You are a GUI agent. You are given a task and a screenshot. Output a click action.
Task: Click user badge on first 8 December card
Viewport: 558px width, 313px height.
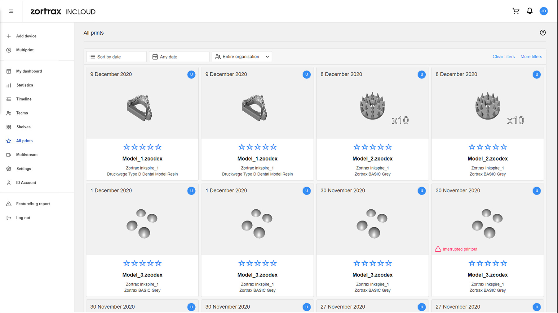pos(421,75)
